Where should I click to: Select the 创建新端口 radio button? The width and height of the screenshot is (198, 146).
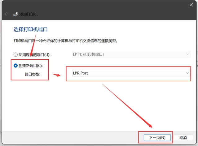pyautogui.click(x=15, y=66)
